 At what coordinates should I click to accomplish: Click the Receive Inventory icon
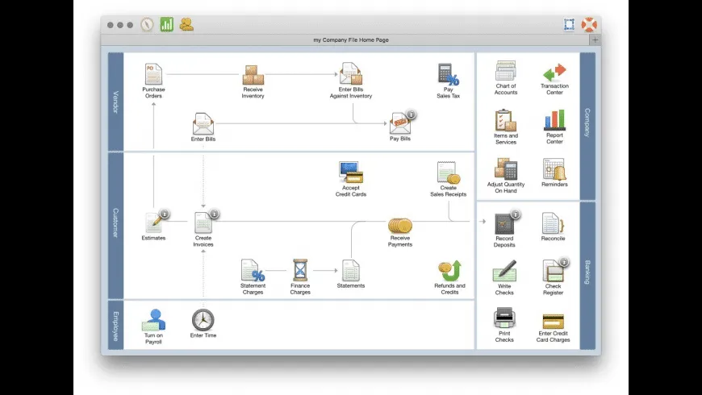pos(253,75)
